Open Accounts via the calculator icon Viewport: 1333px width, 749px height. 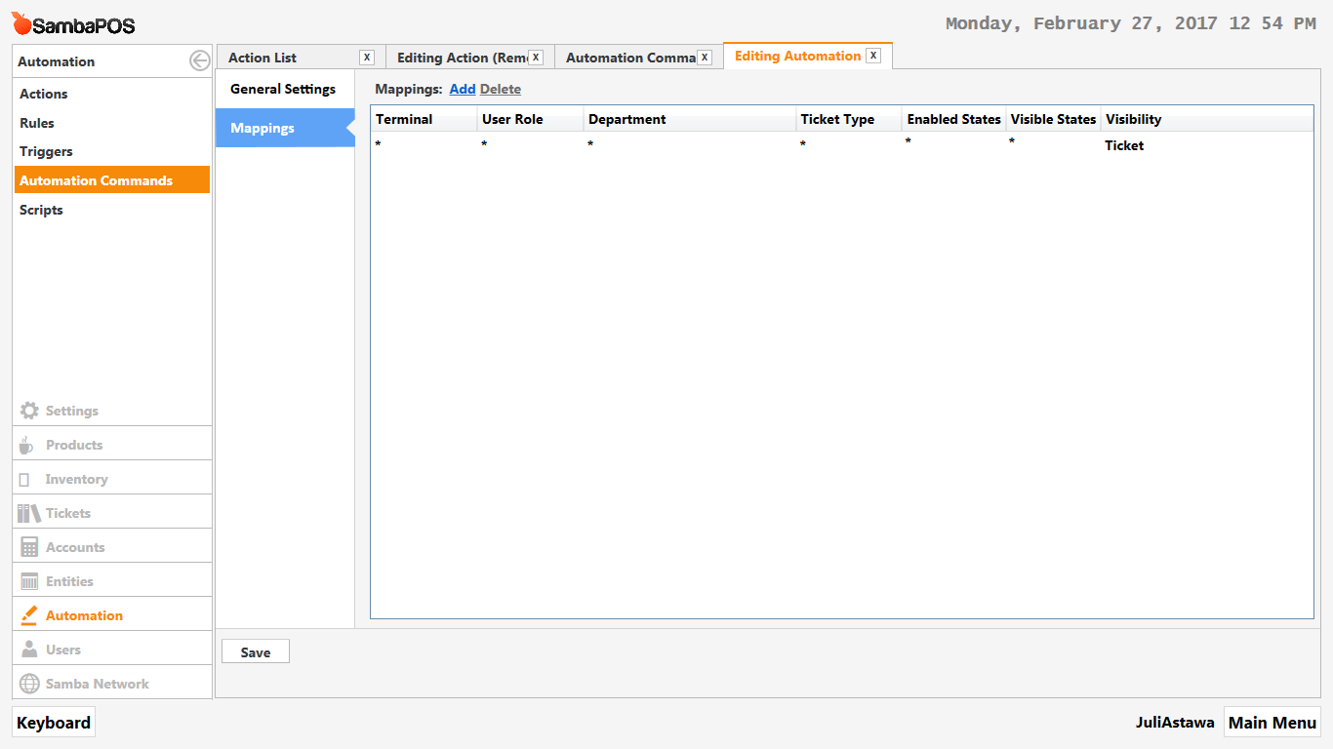coord(29,547)
